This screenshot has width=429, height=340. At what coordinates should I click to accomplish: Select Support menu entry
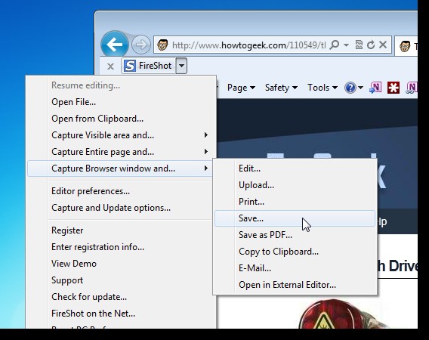[x=120, y=280]
